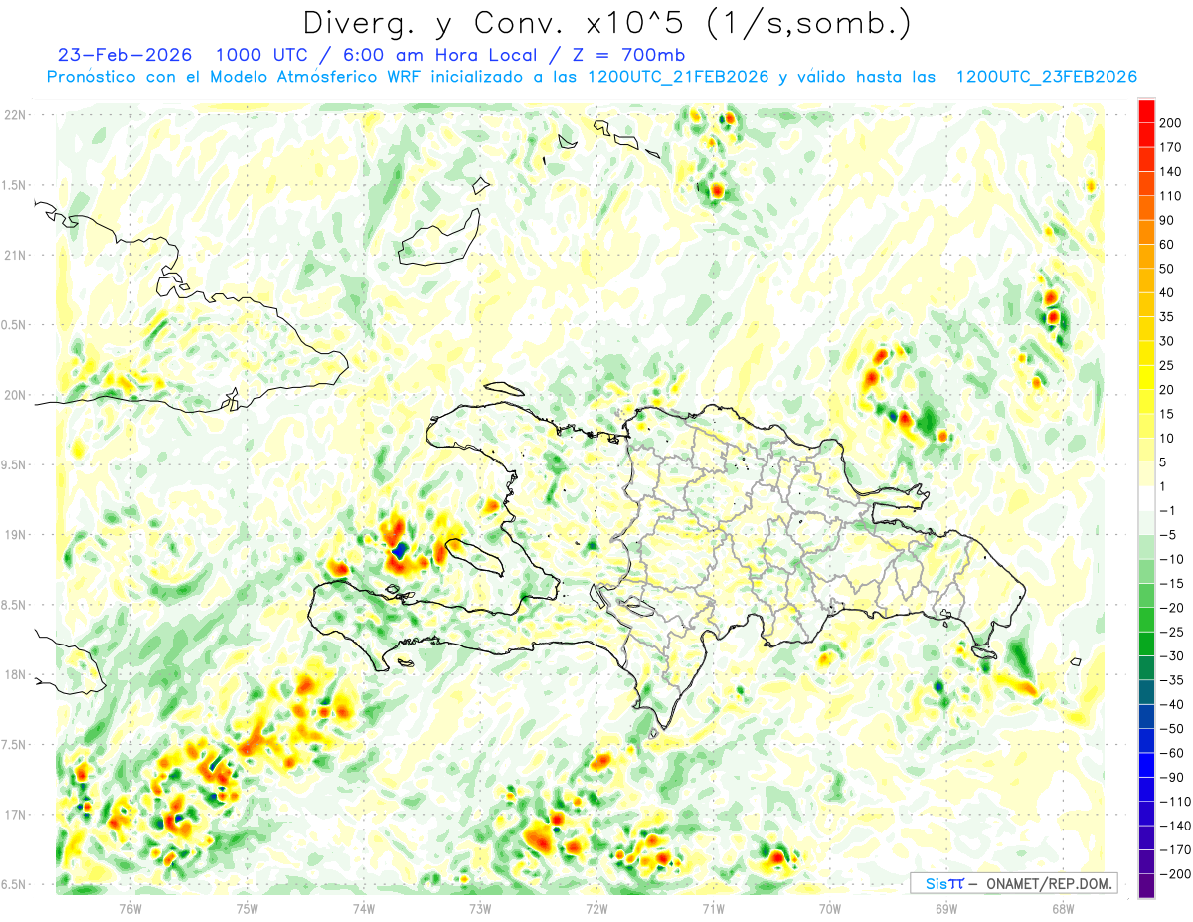The width and height of the screenshot is (1193, 922).
Task: Click the colorbar value '-170'
Action: point(1173,849)
